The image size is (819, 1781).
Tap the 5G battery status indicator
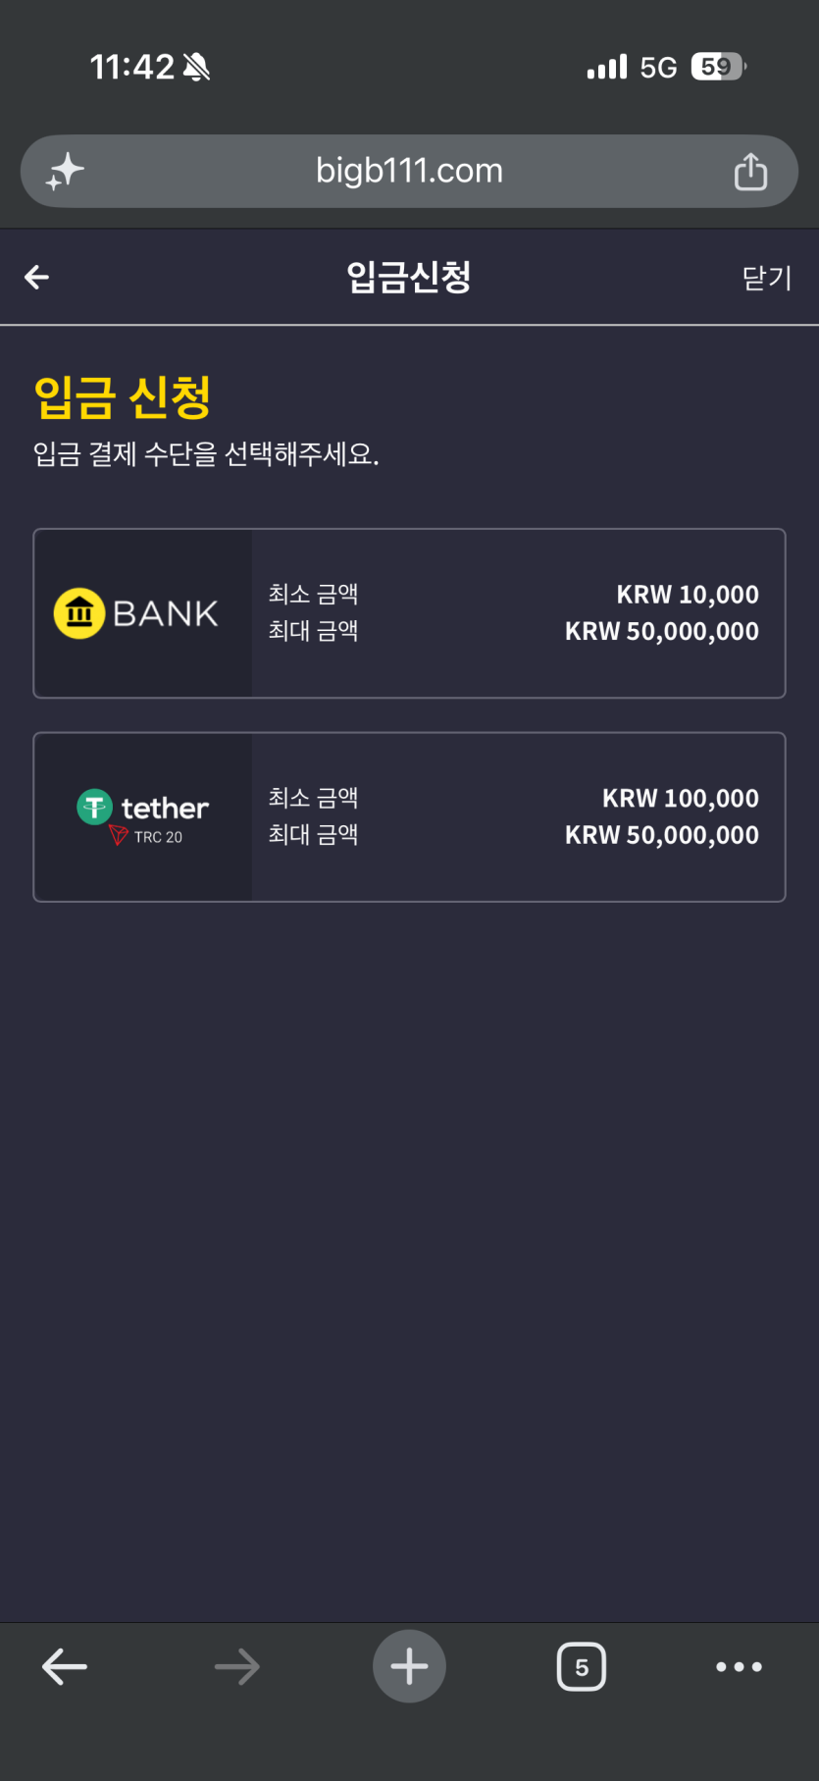point(719,67)
